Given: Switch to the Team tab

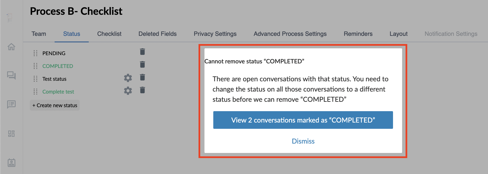Looking at the screenshot, I should coord(39,34).
